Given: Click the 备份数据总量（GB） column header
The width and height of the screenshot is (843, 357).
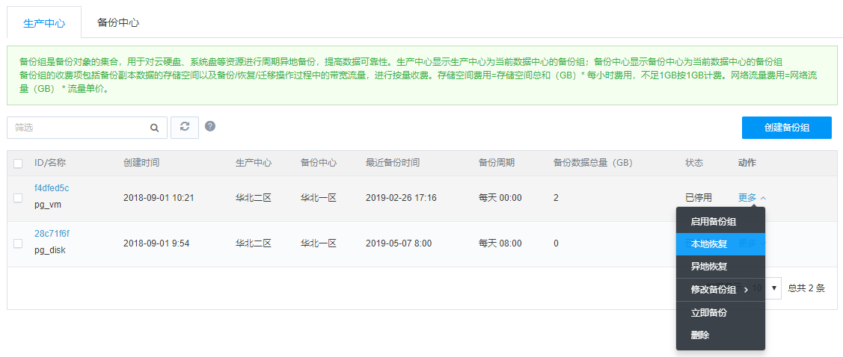Looking at the screenshot, I should [x=592, y=163].
